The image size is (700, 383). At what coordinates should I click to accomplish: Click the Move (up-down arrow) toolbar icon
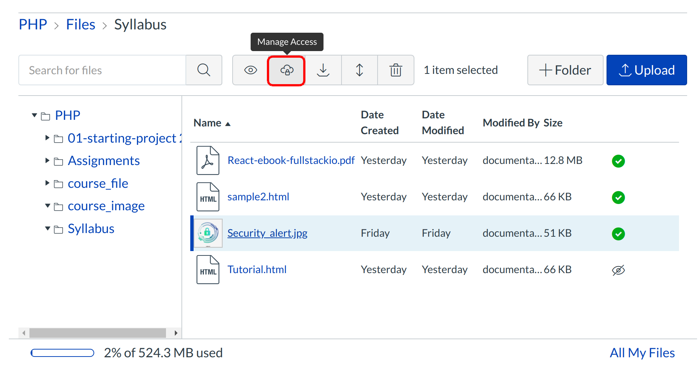[x=359, y=70]
